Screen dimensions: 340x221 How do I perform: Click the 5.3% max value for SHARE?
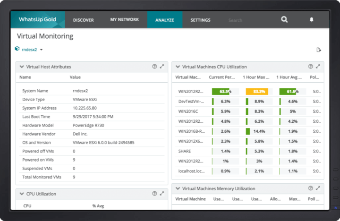pos(259,151)
